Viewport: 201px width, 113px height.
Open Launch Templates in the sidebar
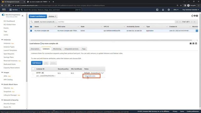pos(10,50)
